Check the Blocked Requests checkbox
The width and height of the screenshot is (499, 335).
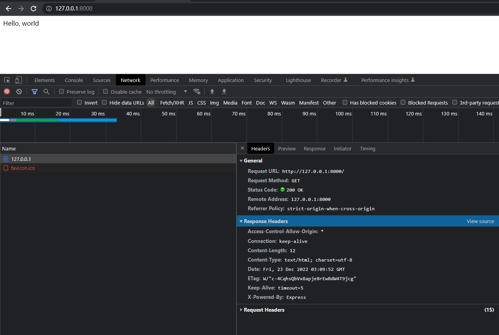pyautogui.click(x=403, y=103)
